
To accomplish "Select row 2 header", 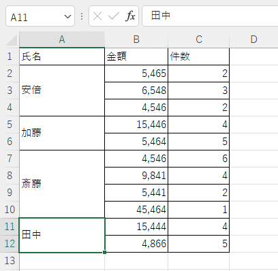I will 10,74.
